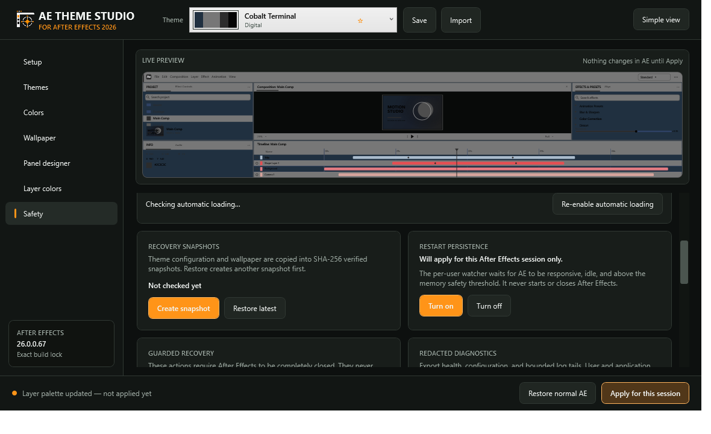The image size is (711, 434).
Task: Click the Safety page vertical scrollbar
Action: pos(684,262)
